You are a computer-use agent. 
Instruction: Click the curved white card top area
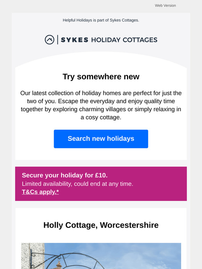(x=101, y=60)
